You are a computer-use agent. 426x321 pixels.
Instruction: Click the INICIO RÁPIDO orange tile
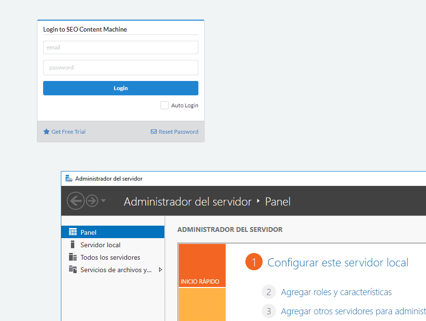pyautogui.click(x=202, y=265)
